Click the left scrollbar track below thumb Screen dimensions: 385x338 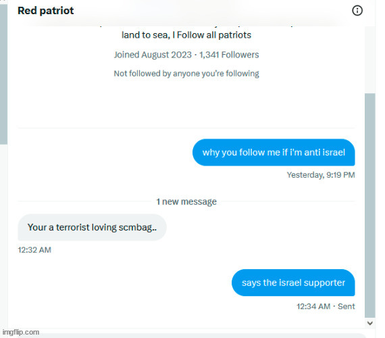(x=3, y=236)
